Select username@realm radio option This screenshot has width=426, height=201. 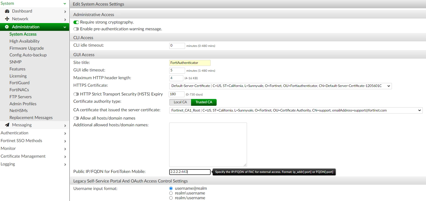pos(171,188)
